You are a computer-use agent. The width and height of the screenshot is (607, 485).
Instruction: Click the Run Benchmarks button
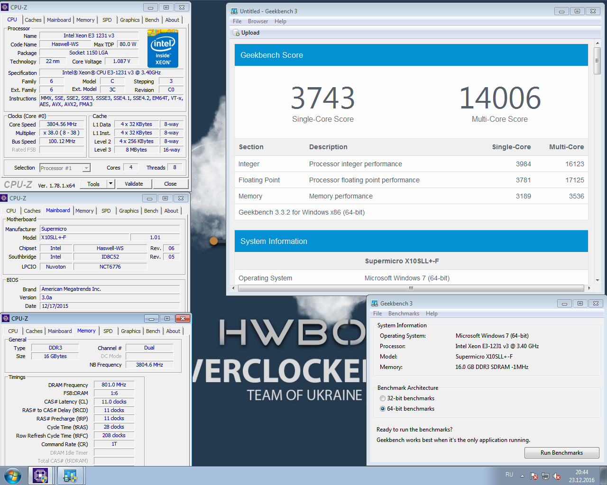click(x=561, y=453)
